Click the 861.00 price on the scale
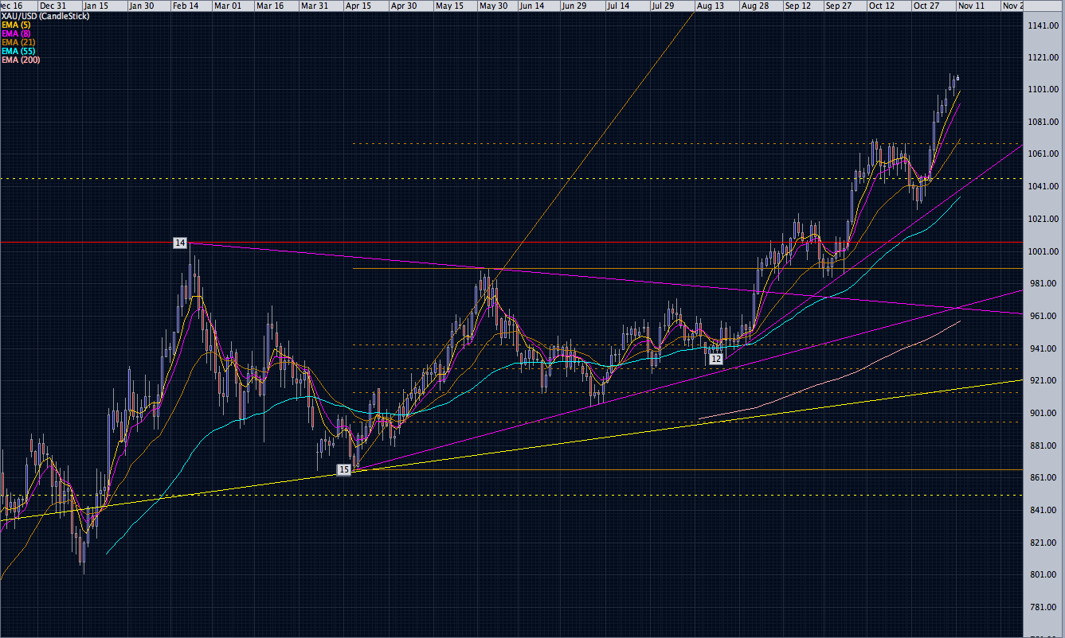 point(1045,477)
